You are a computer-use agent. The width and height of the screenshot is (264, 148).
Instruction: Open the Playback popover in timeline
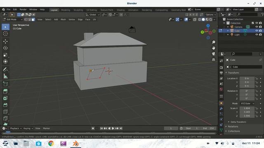[x=16, y=128]
